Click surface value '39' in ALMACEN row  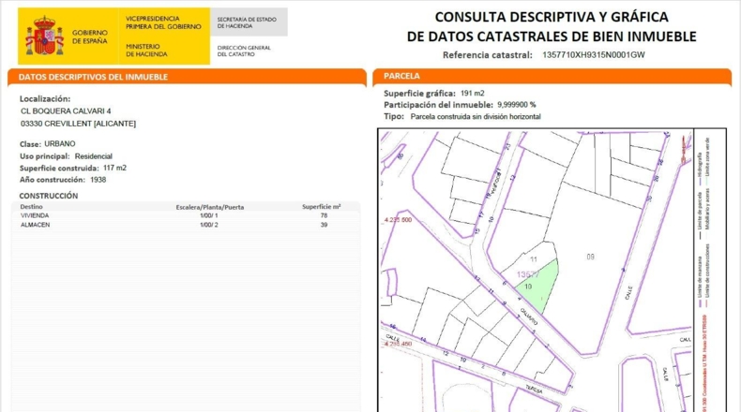click(324, 225)
